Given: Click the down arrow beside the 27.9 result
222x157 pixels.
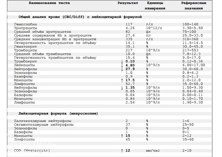Looking at the screenshot, I should tap(122, 69).
